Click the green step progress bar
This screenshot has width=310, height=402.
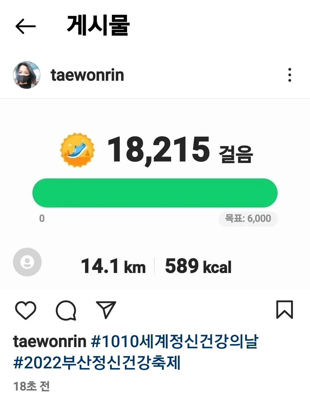pyautogui.click(x=155, y=193)
